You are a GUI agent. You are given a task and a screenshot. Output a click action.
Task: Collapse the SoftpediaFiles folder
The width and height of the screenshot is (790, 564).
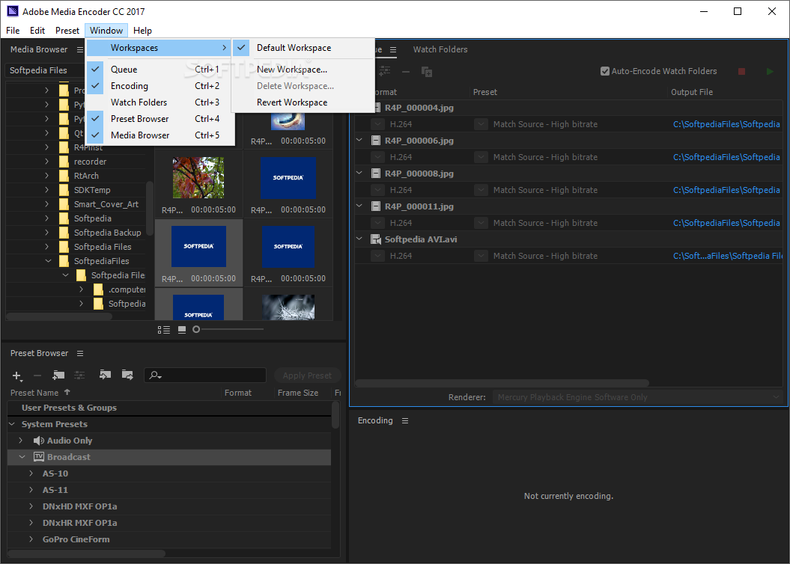tap(49, 260)
